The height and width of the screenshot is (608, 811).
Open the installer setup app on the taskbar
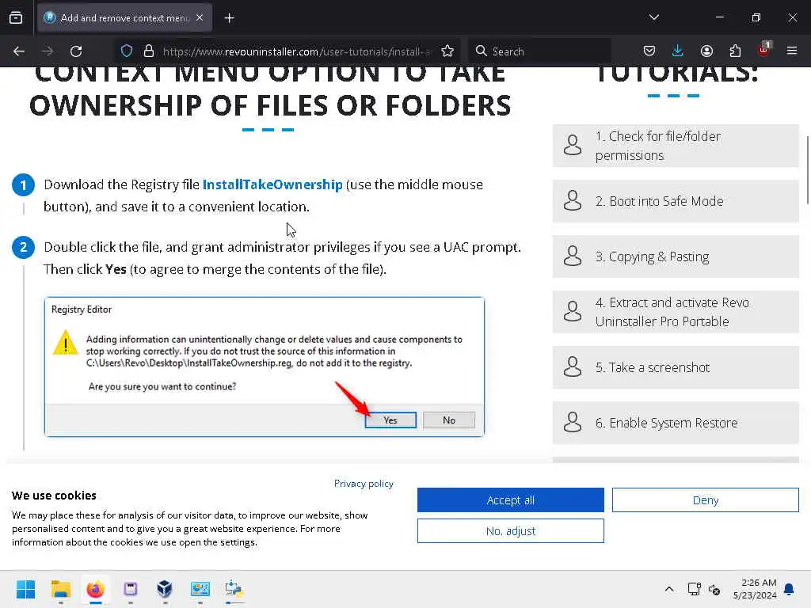coord(234,589)
